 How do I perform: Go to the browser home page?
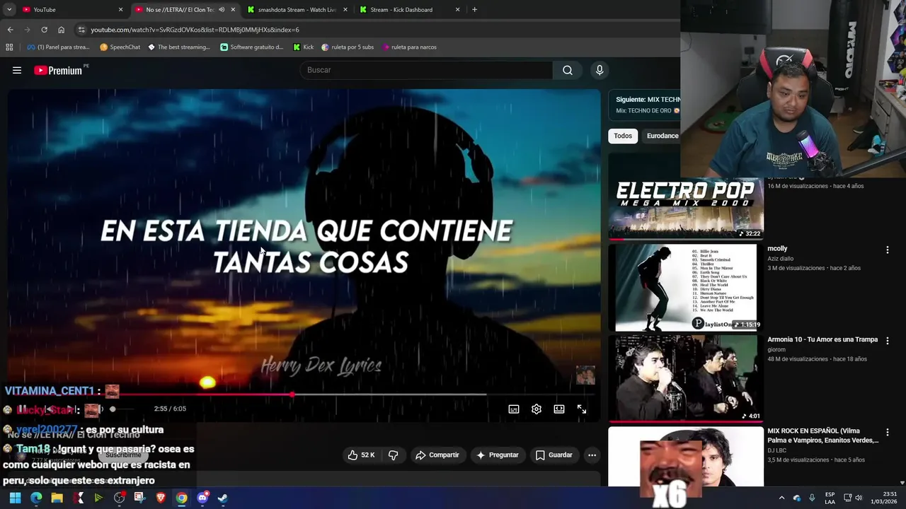point(61,30)
